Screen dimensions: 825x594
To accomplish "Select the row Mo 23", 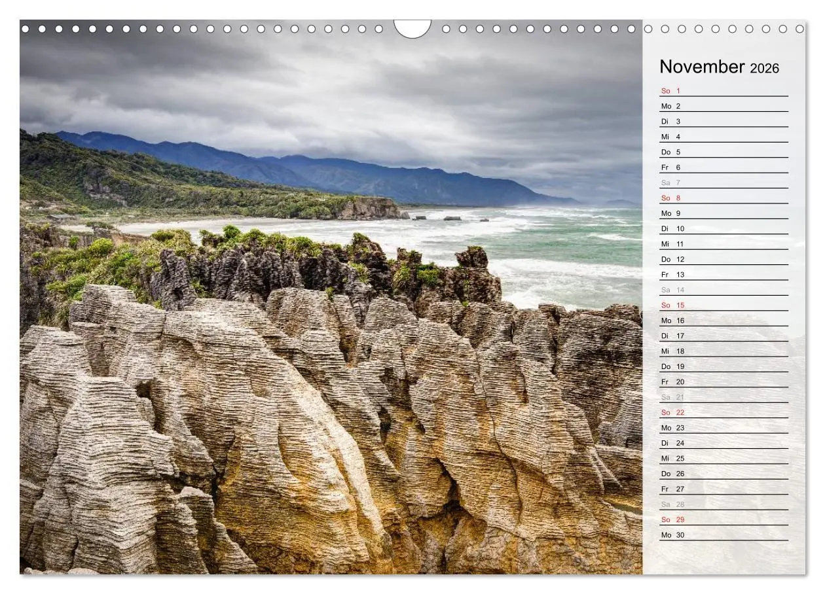I will (724, 427).
